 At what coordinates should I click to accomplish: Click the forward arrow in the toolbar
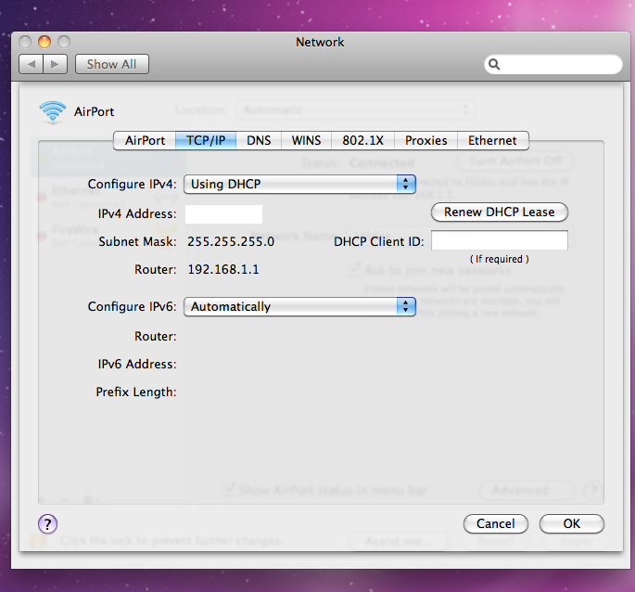55,64
